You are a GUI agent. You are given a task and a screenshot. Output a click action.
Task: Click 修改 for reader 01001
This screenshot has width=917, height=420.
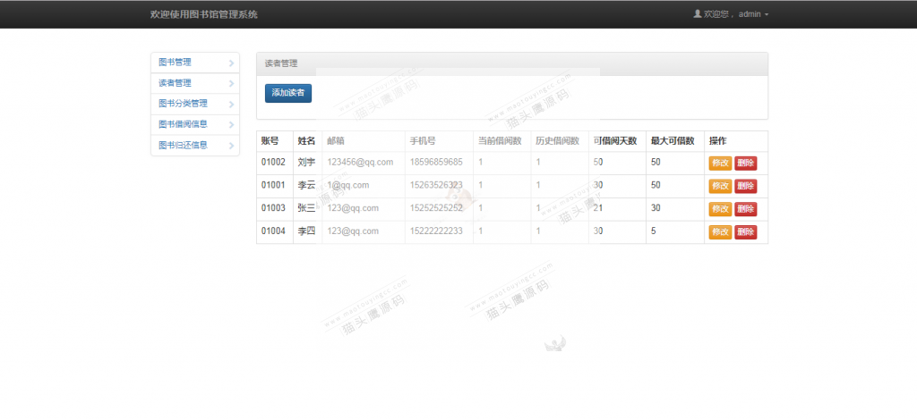(x=721, y=186)
